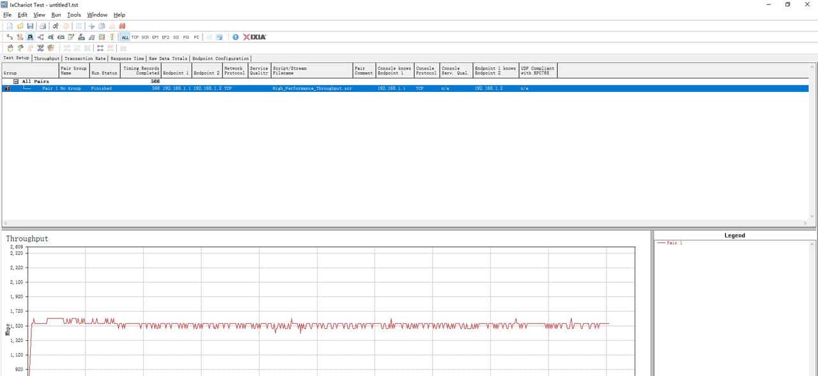Viewport: 818px width, 376px height.
Task: Switch to the Raw Data Totals tab
Action: (169, 58)
